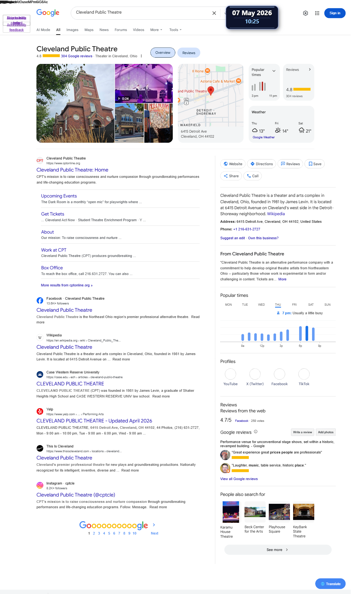Click inside the search input field
The image size is (355, 594).
142,13
